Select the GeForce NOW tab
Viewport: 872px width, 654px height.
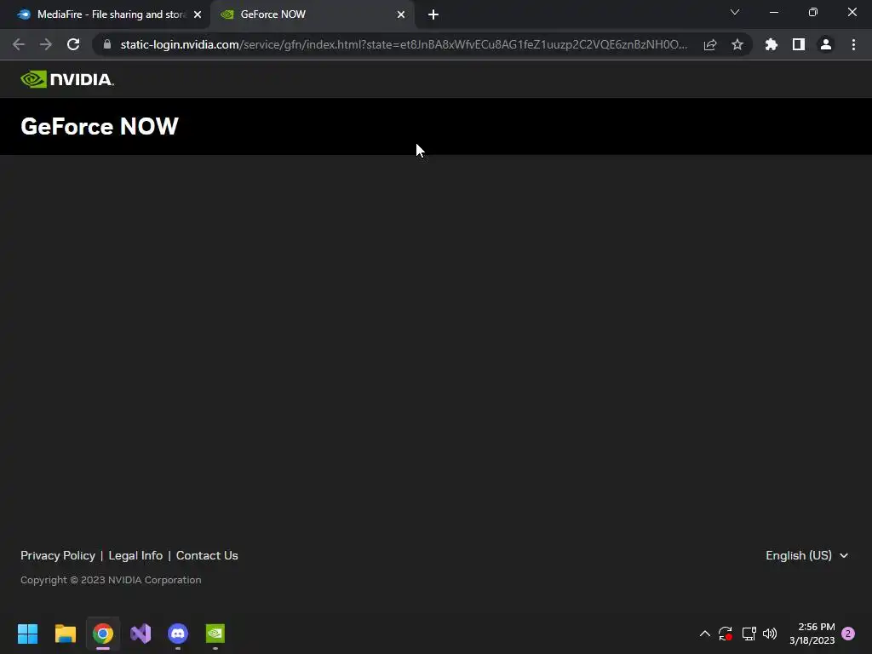(313, 14)
